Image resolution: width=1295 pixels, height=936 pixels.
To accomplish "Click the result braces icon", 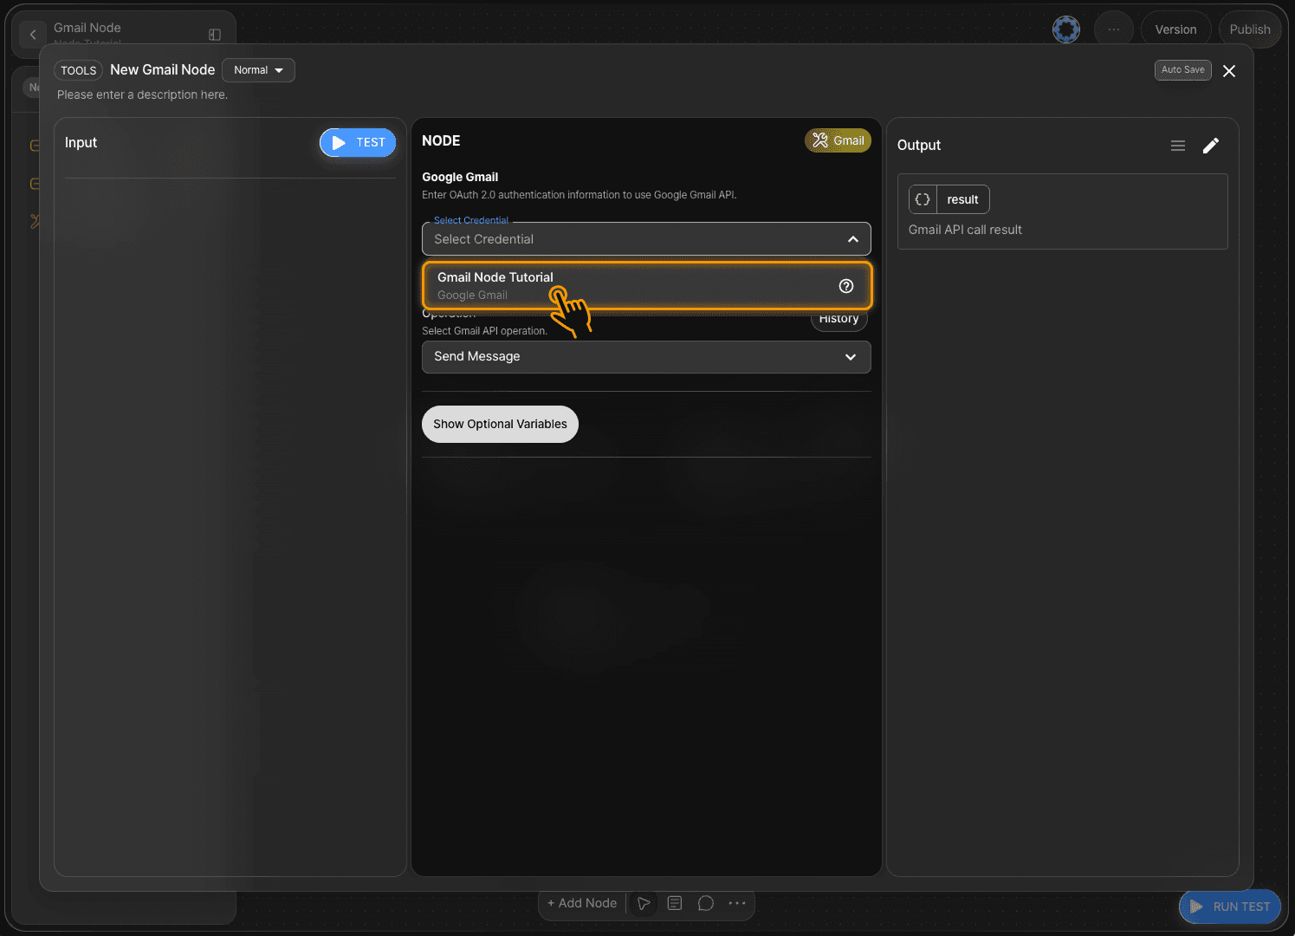I will click(x=923, y=199).
